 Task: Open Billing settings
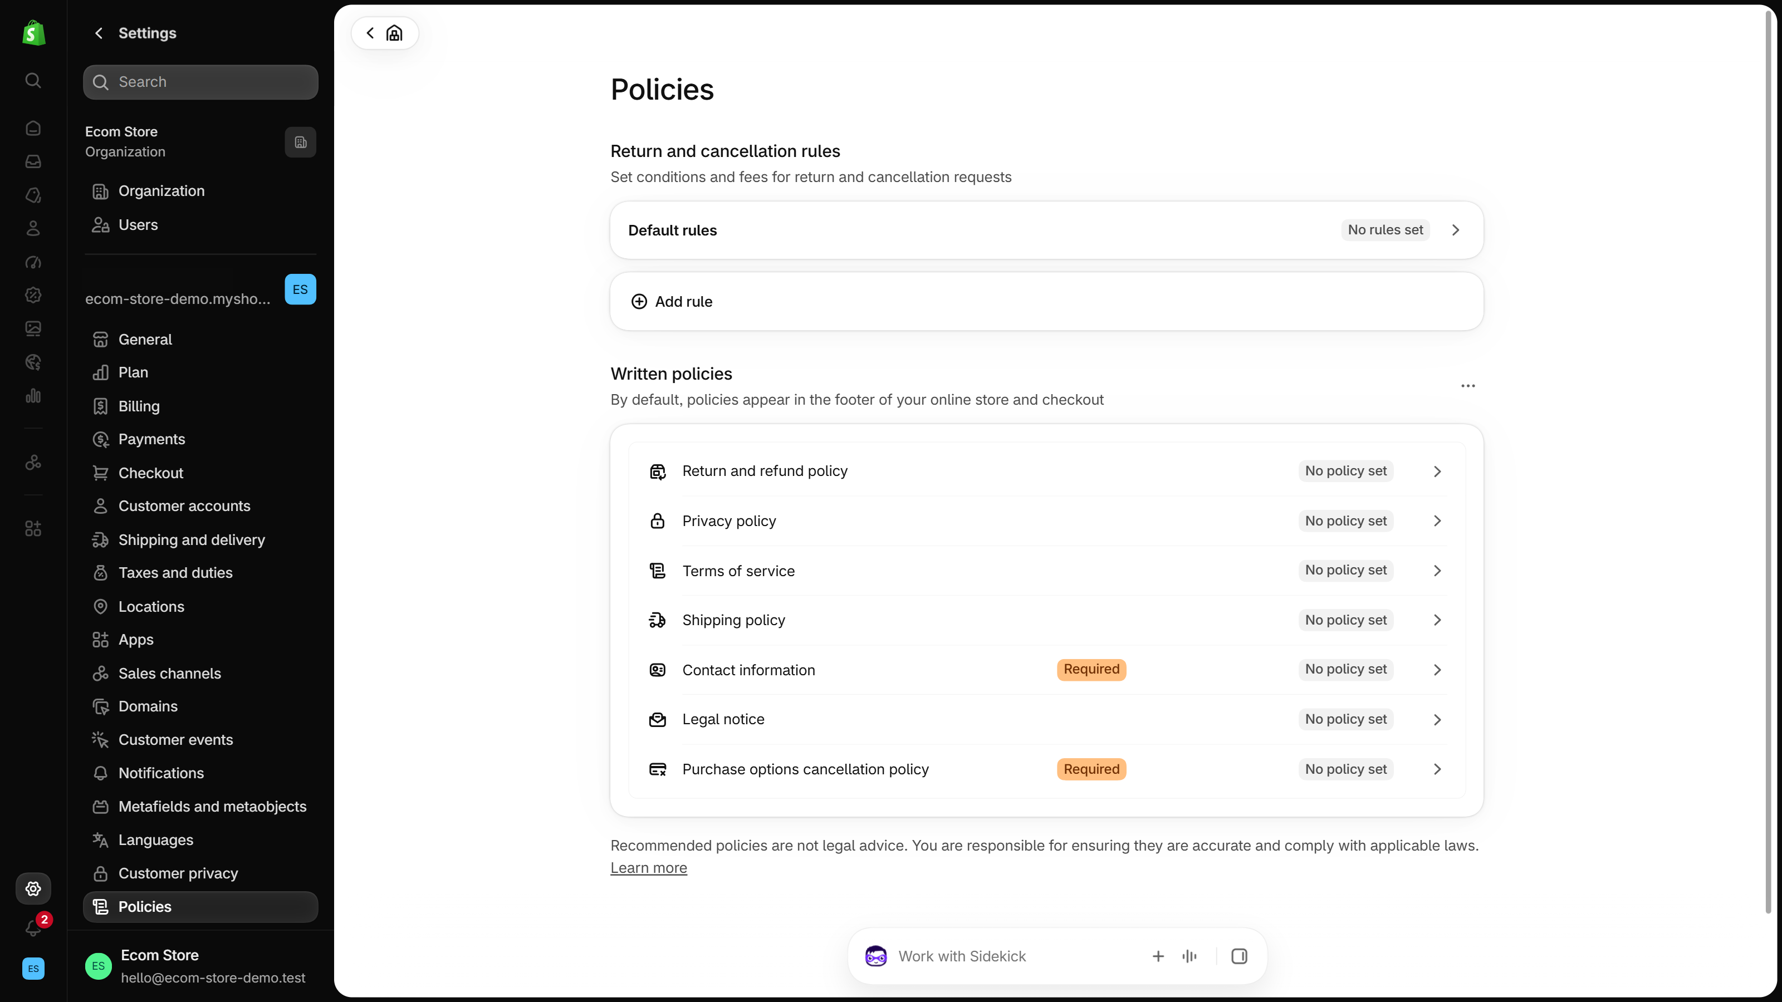[x=200, y=406]
